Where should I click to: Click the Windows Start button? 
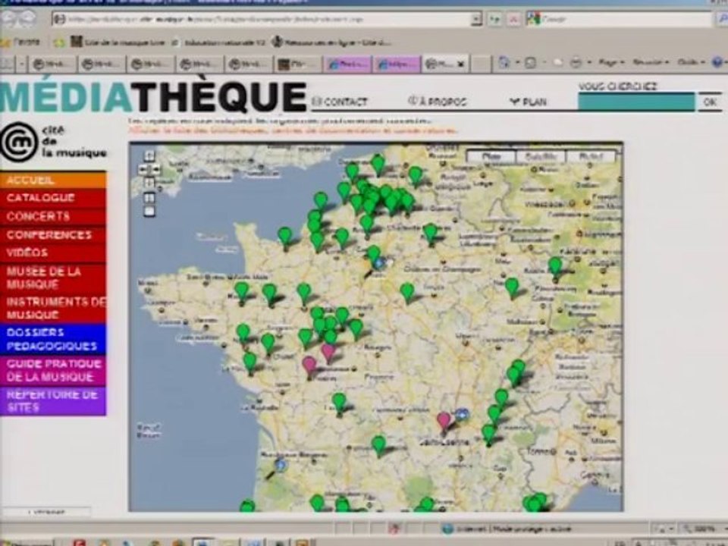(27, 542)
